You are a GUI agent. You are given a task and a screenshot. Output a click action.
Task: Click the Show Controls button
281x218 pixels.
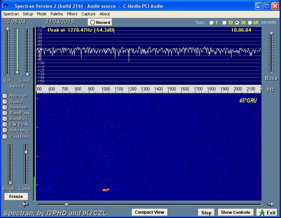[x=235, y=212]
